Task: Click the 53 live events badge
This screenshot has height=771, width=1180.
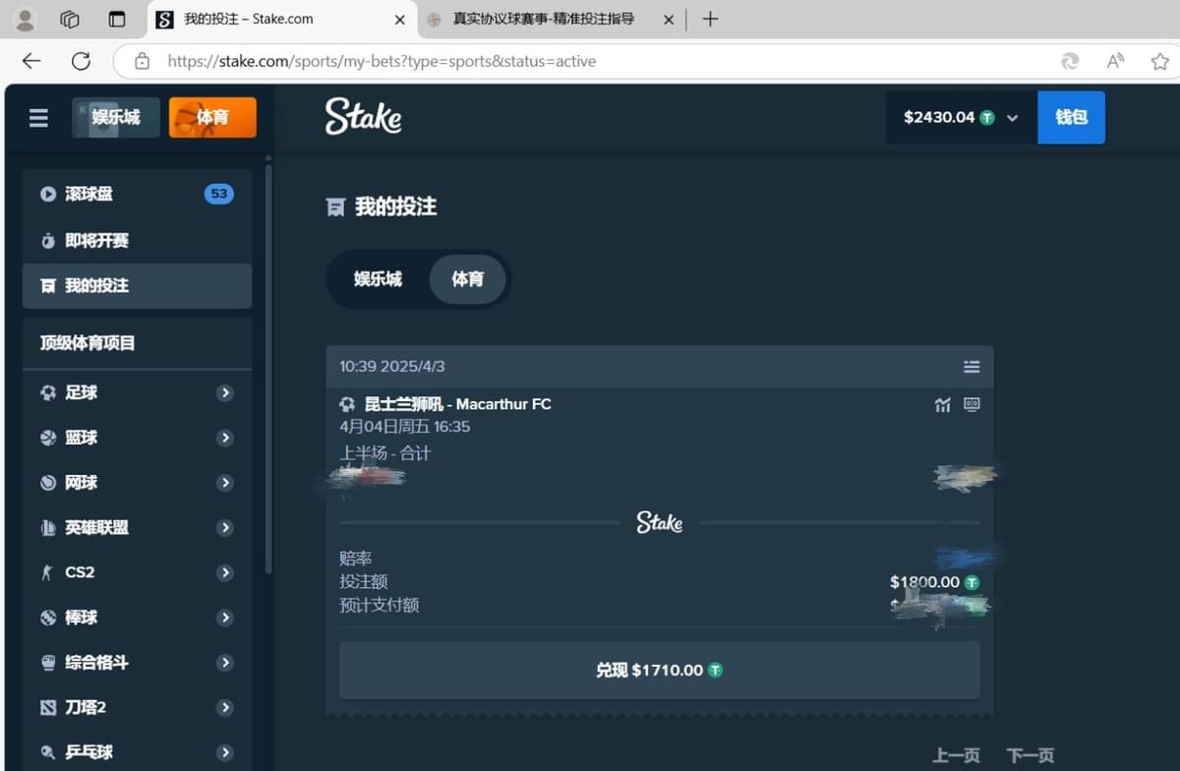Action: tap(218, 194)
